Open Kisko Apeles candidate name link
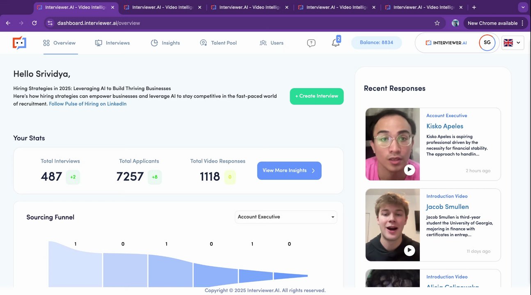This screenshot has width=531, height=295. coord(445,126)
